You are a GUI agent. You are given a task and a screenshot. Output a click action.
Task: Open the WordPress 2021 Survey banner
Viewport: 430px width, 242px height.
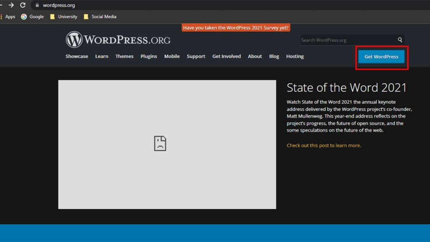click(x=236, y=27)
